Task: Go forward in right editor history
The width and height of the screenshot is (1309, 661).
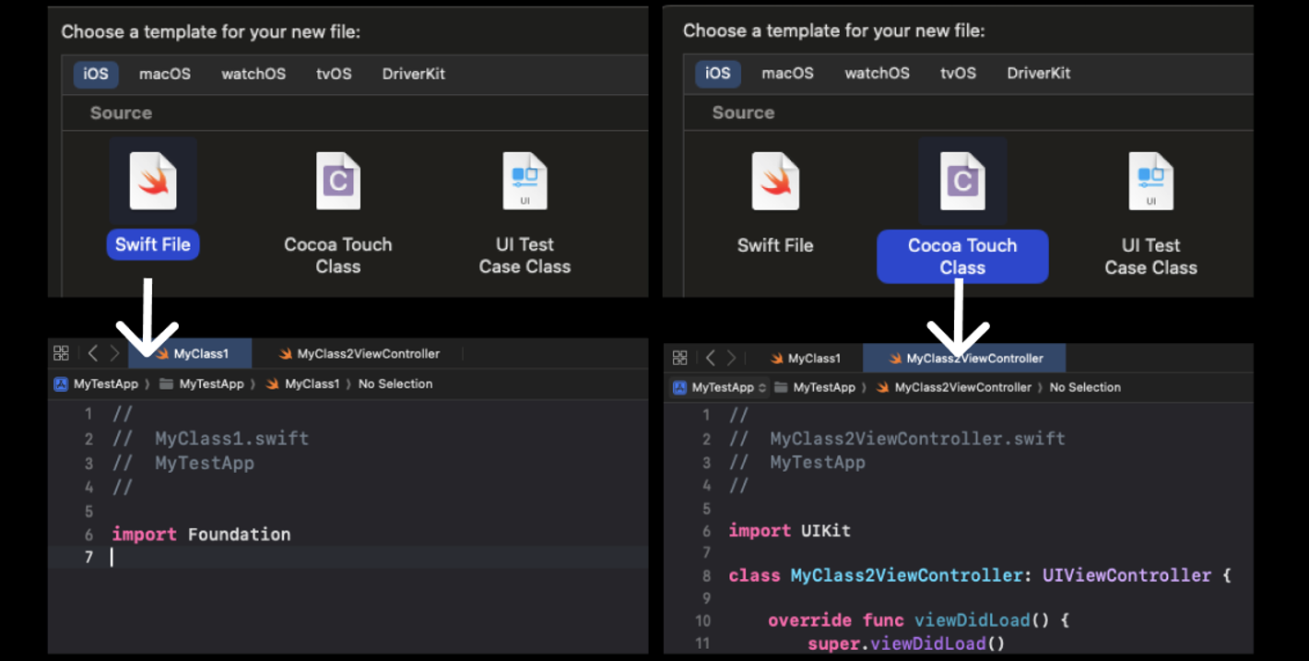Action: 731,358
